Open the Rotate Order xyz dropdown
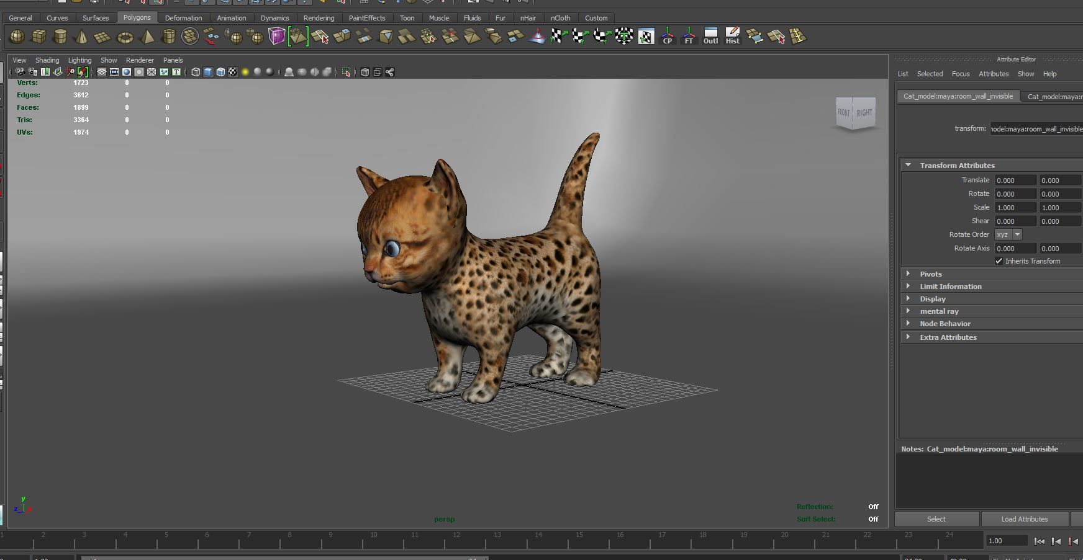The image size is (1083, 560). coord(1008,234)
